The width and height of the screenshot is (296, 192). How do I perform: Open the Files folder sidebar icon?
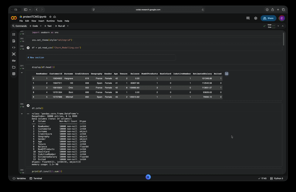coord(14,67)
